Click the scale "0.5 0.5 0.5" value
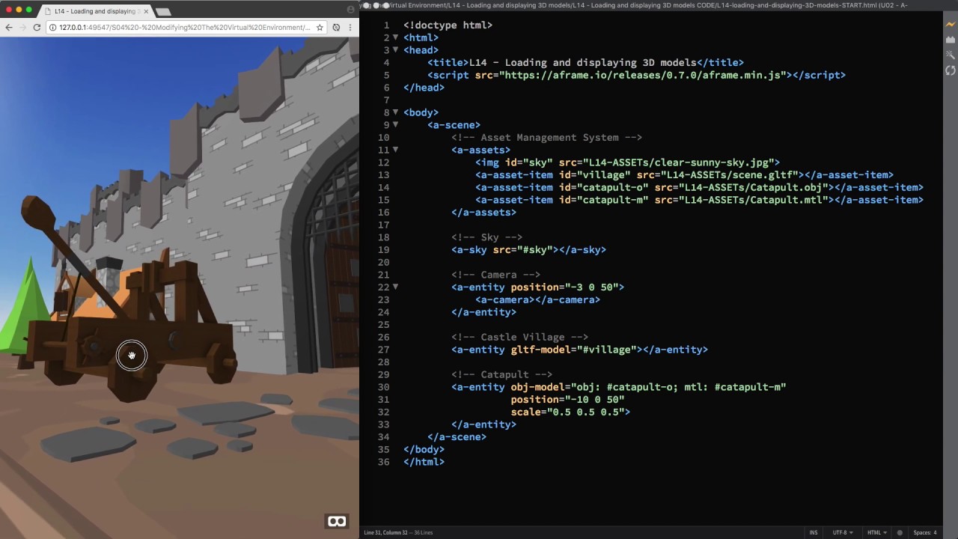This screenshot has width=958, height=539. pyautogui.click(x=585, y=412)
